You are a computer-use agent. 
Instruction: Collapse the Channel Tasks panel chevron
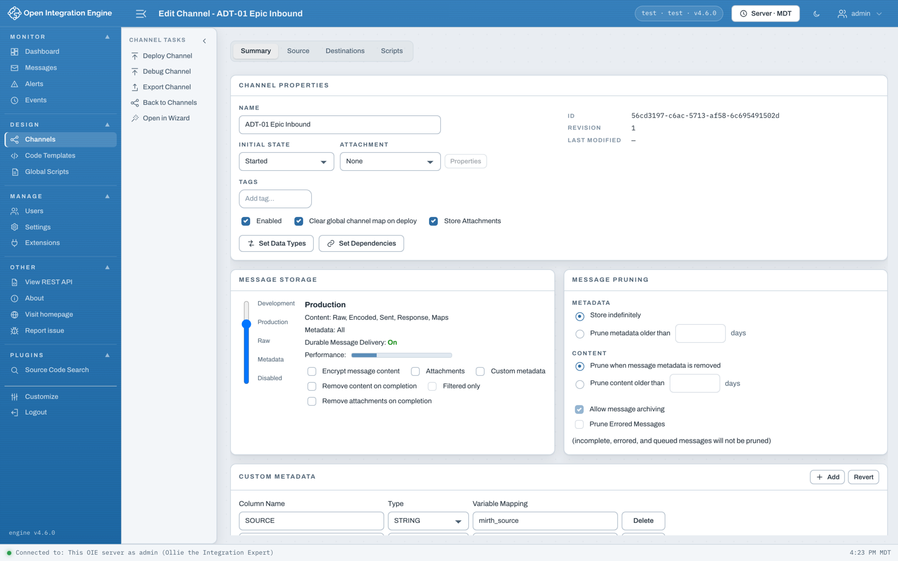point(205,41)
